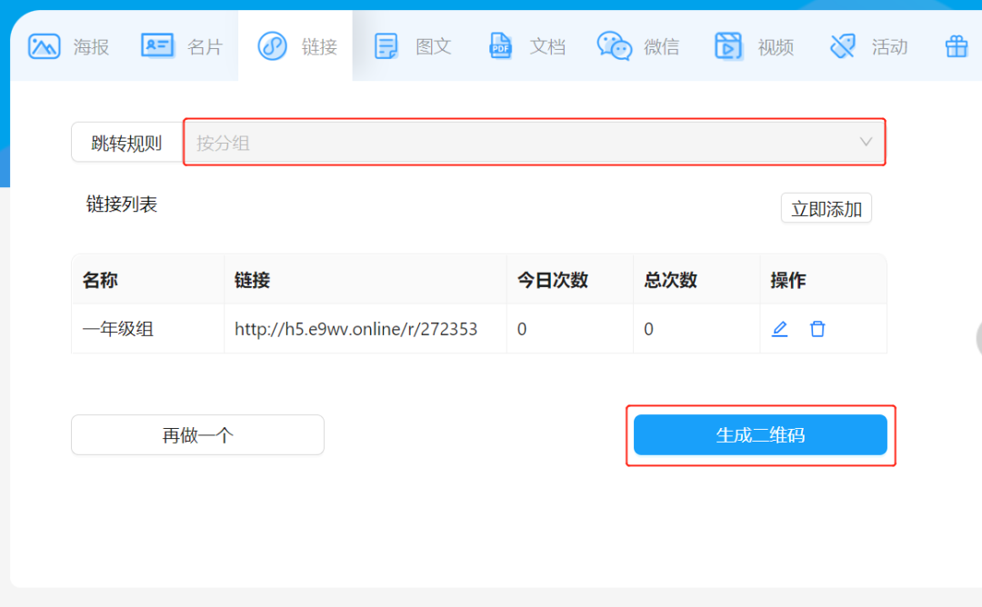Click the activity (活动) tag icon
Viewport: 982px width, 607px height.
coord(842,46)
